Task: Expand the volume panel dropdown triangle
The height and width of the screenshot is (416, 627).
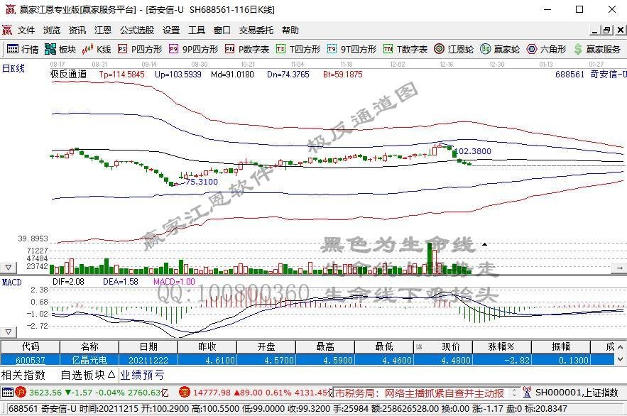Action: click(x=9, y=268)
